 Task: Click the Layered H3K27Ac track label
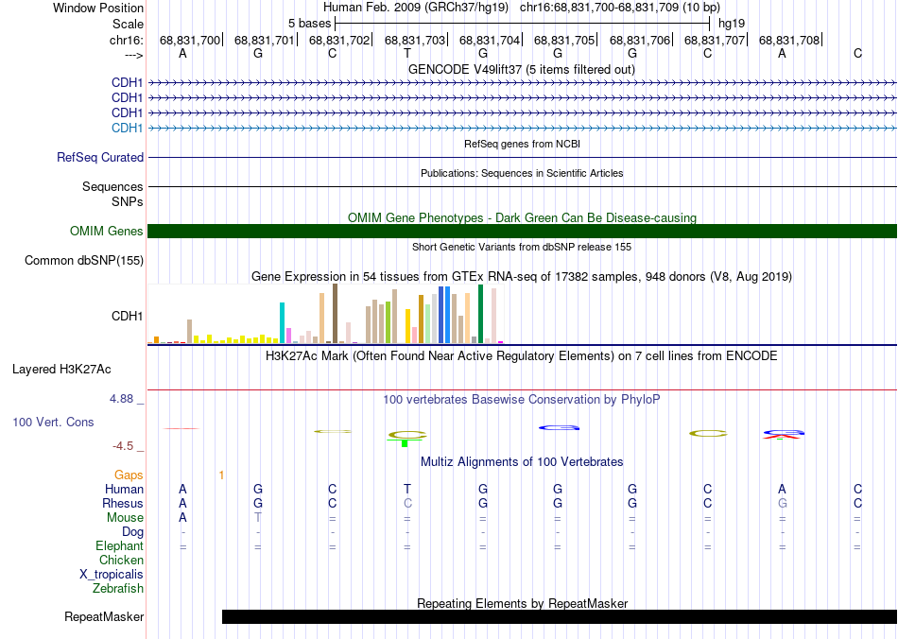(x=61, y=369)
